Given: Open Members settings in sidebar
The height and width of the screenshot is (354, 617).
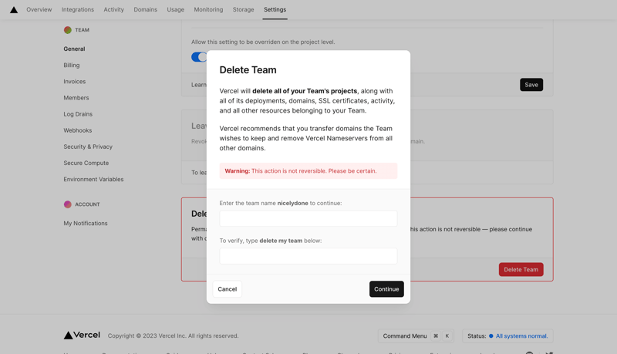Looking at the screenshot, I should [76, 97].
